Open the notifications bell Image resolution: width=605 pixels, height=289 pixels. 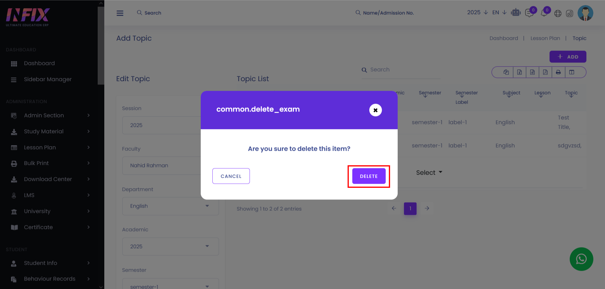tap(544, 13)
